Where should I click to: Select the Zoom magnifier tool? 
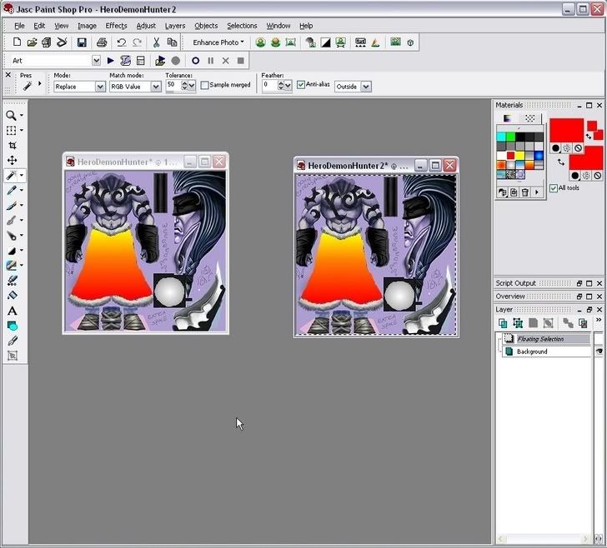coord(11,115)
